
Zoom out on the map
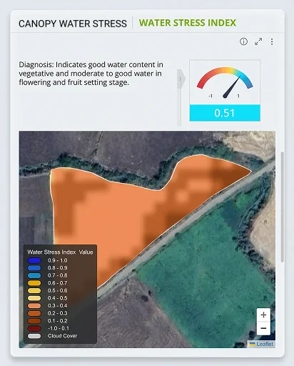[x=263, y=328]
